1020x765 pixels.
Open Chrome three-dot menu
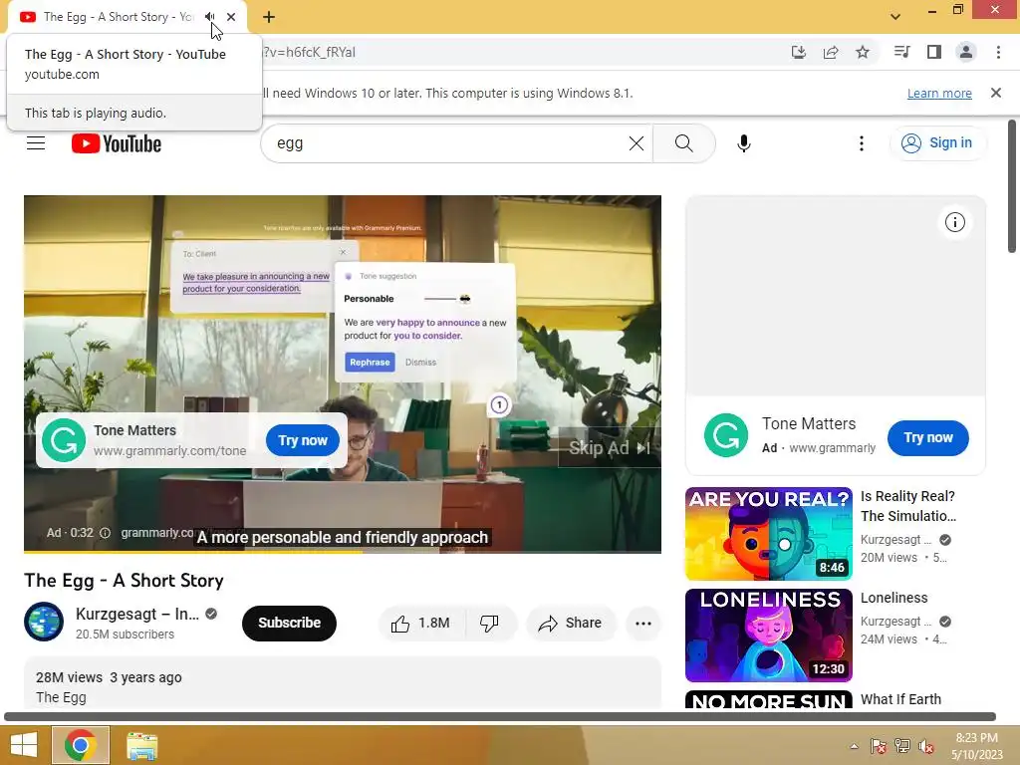click(x=998, y=52)
